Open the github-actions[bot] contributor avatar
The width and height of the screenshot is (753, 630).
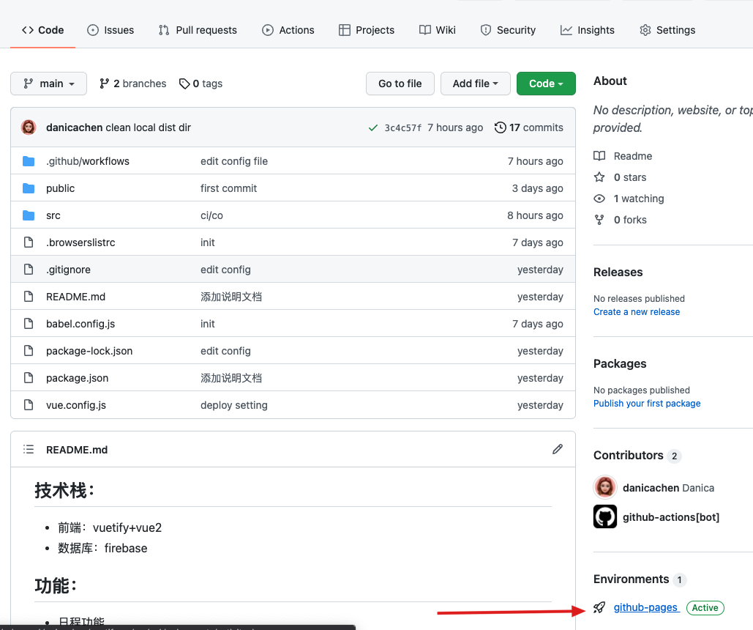605,517
